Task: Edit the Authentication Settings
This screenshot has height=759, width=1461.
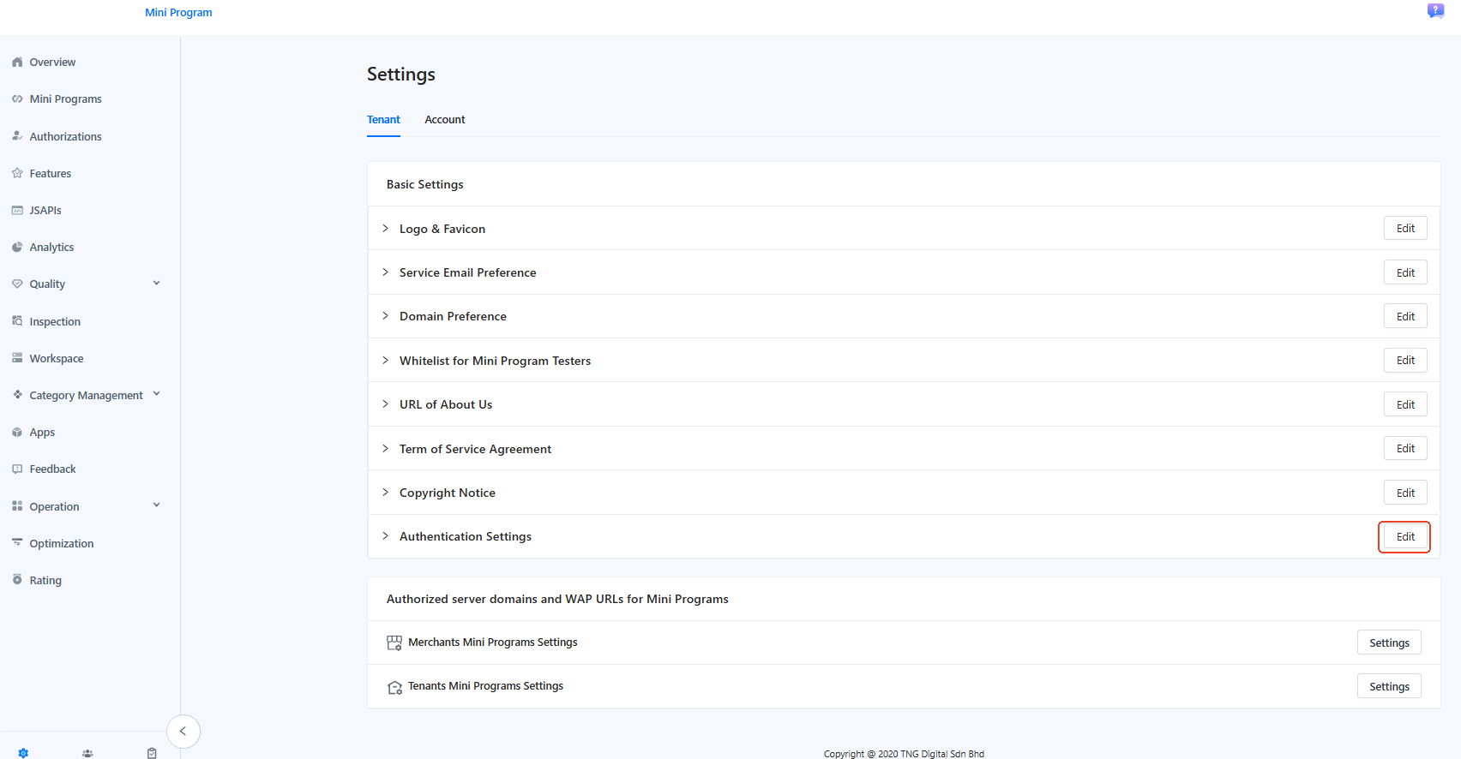Action: [1404, 537]
